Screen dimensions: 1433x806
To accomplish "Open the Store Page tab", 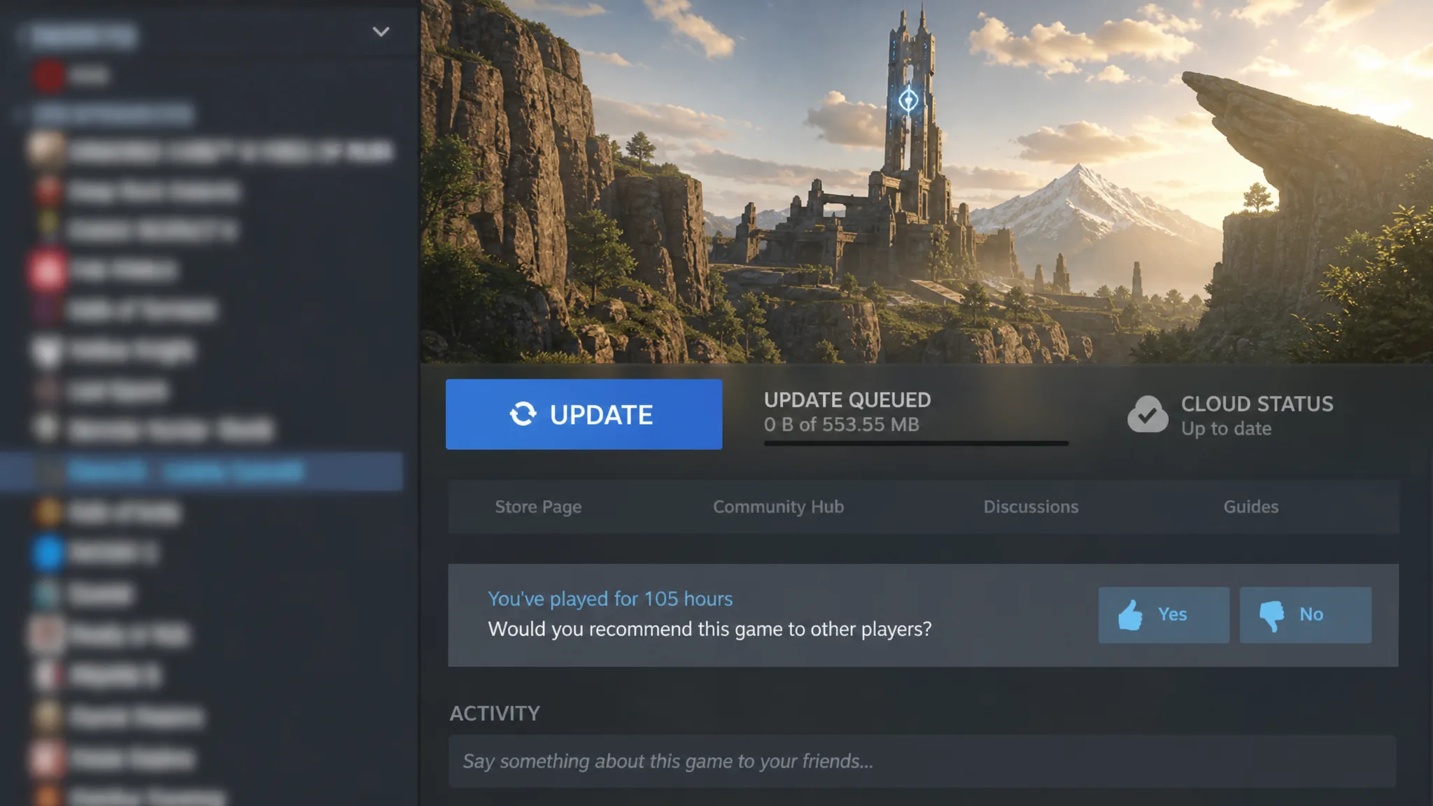I will click(x=538, y=507).
